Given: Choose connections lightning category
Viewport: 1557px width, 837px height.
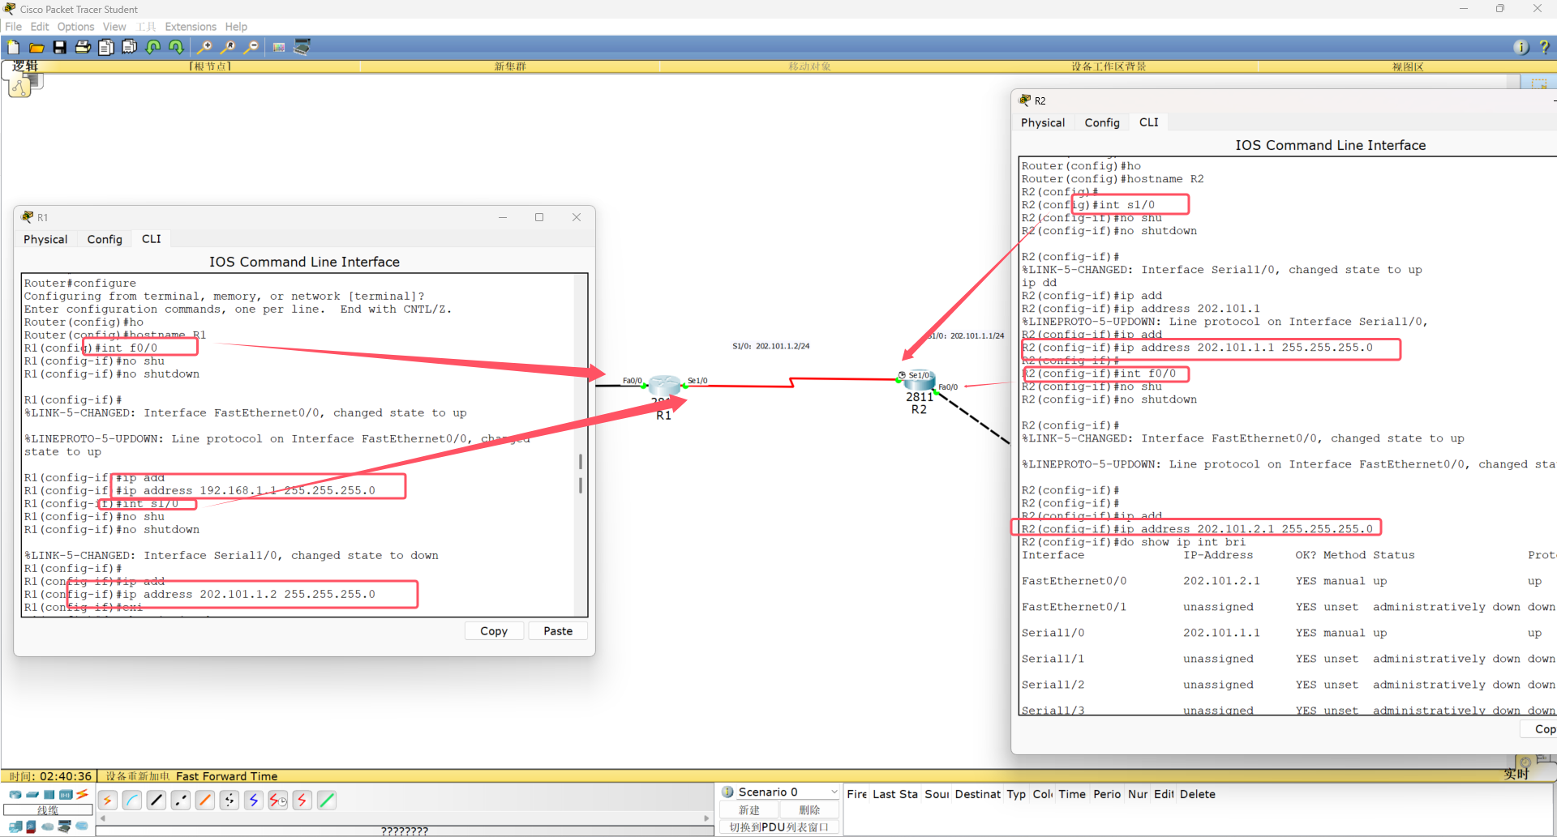Looking at the screenshot, I should click(x=82, y=795).
